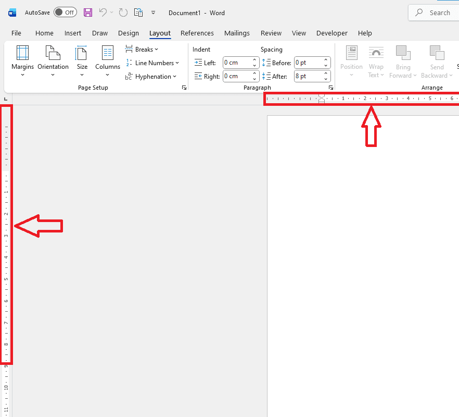This screenshot has height=417, width=459.
Task: Open the File menu tab
Action: [17, 33]
